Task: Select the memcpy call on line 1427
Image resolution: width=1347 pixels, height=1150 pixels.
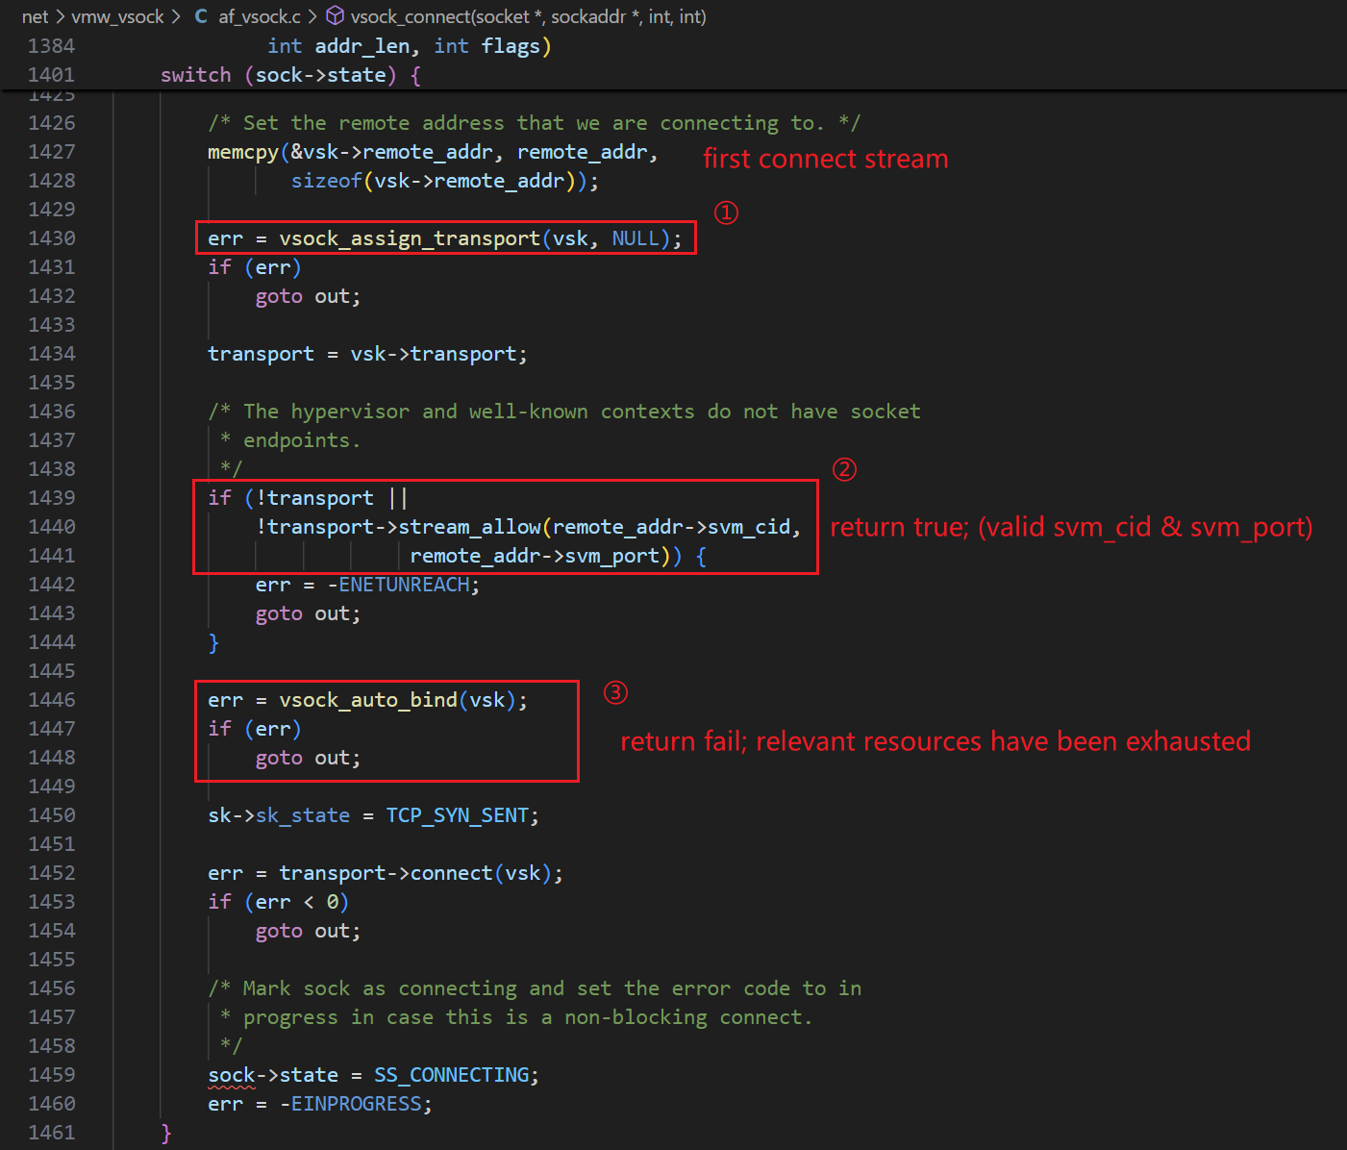Action: pos(242,152)
